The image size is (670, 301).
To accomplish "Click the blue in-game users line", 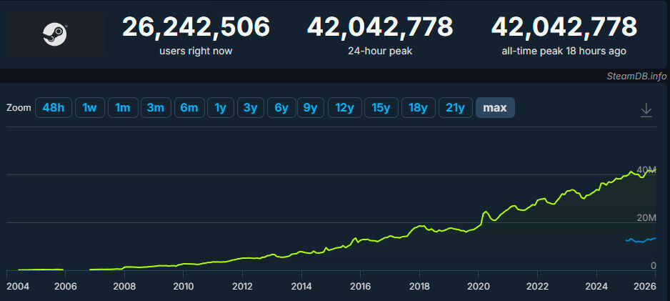I will point(640,240).
